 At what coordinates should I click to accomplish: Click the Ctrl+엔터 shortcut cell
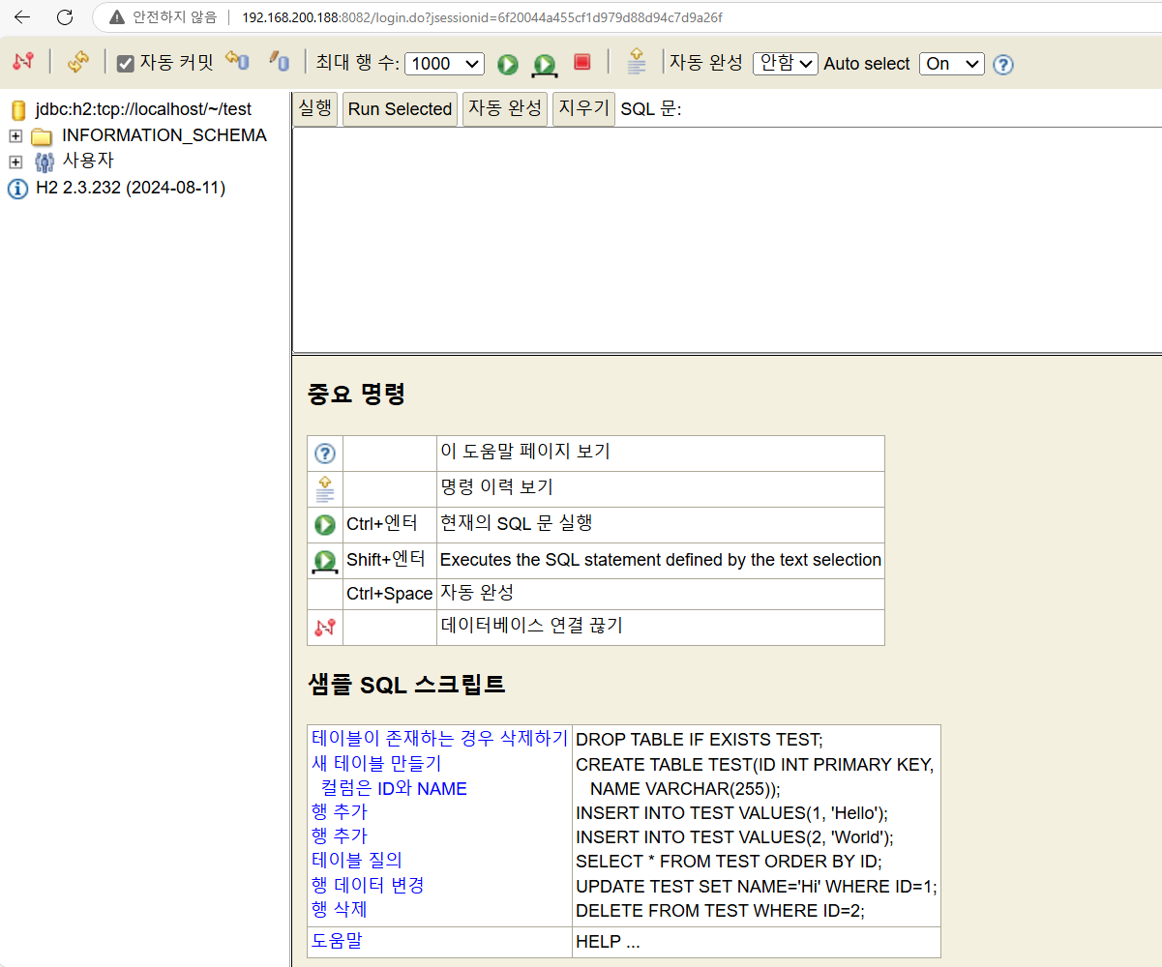tap(390, 525)
